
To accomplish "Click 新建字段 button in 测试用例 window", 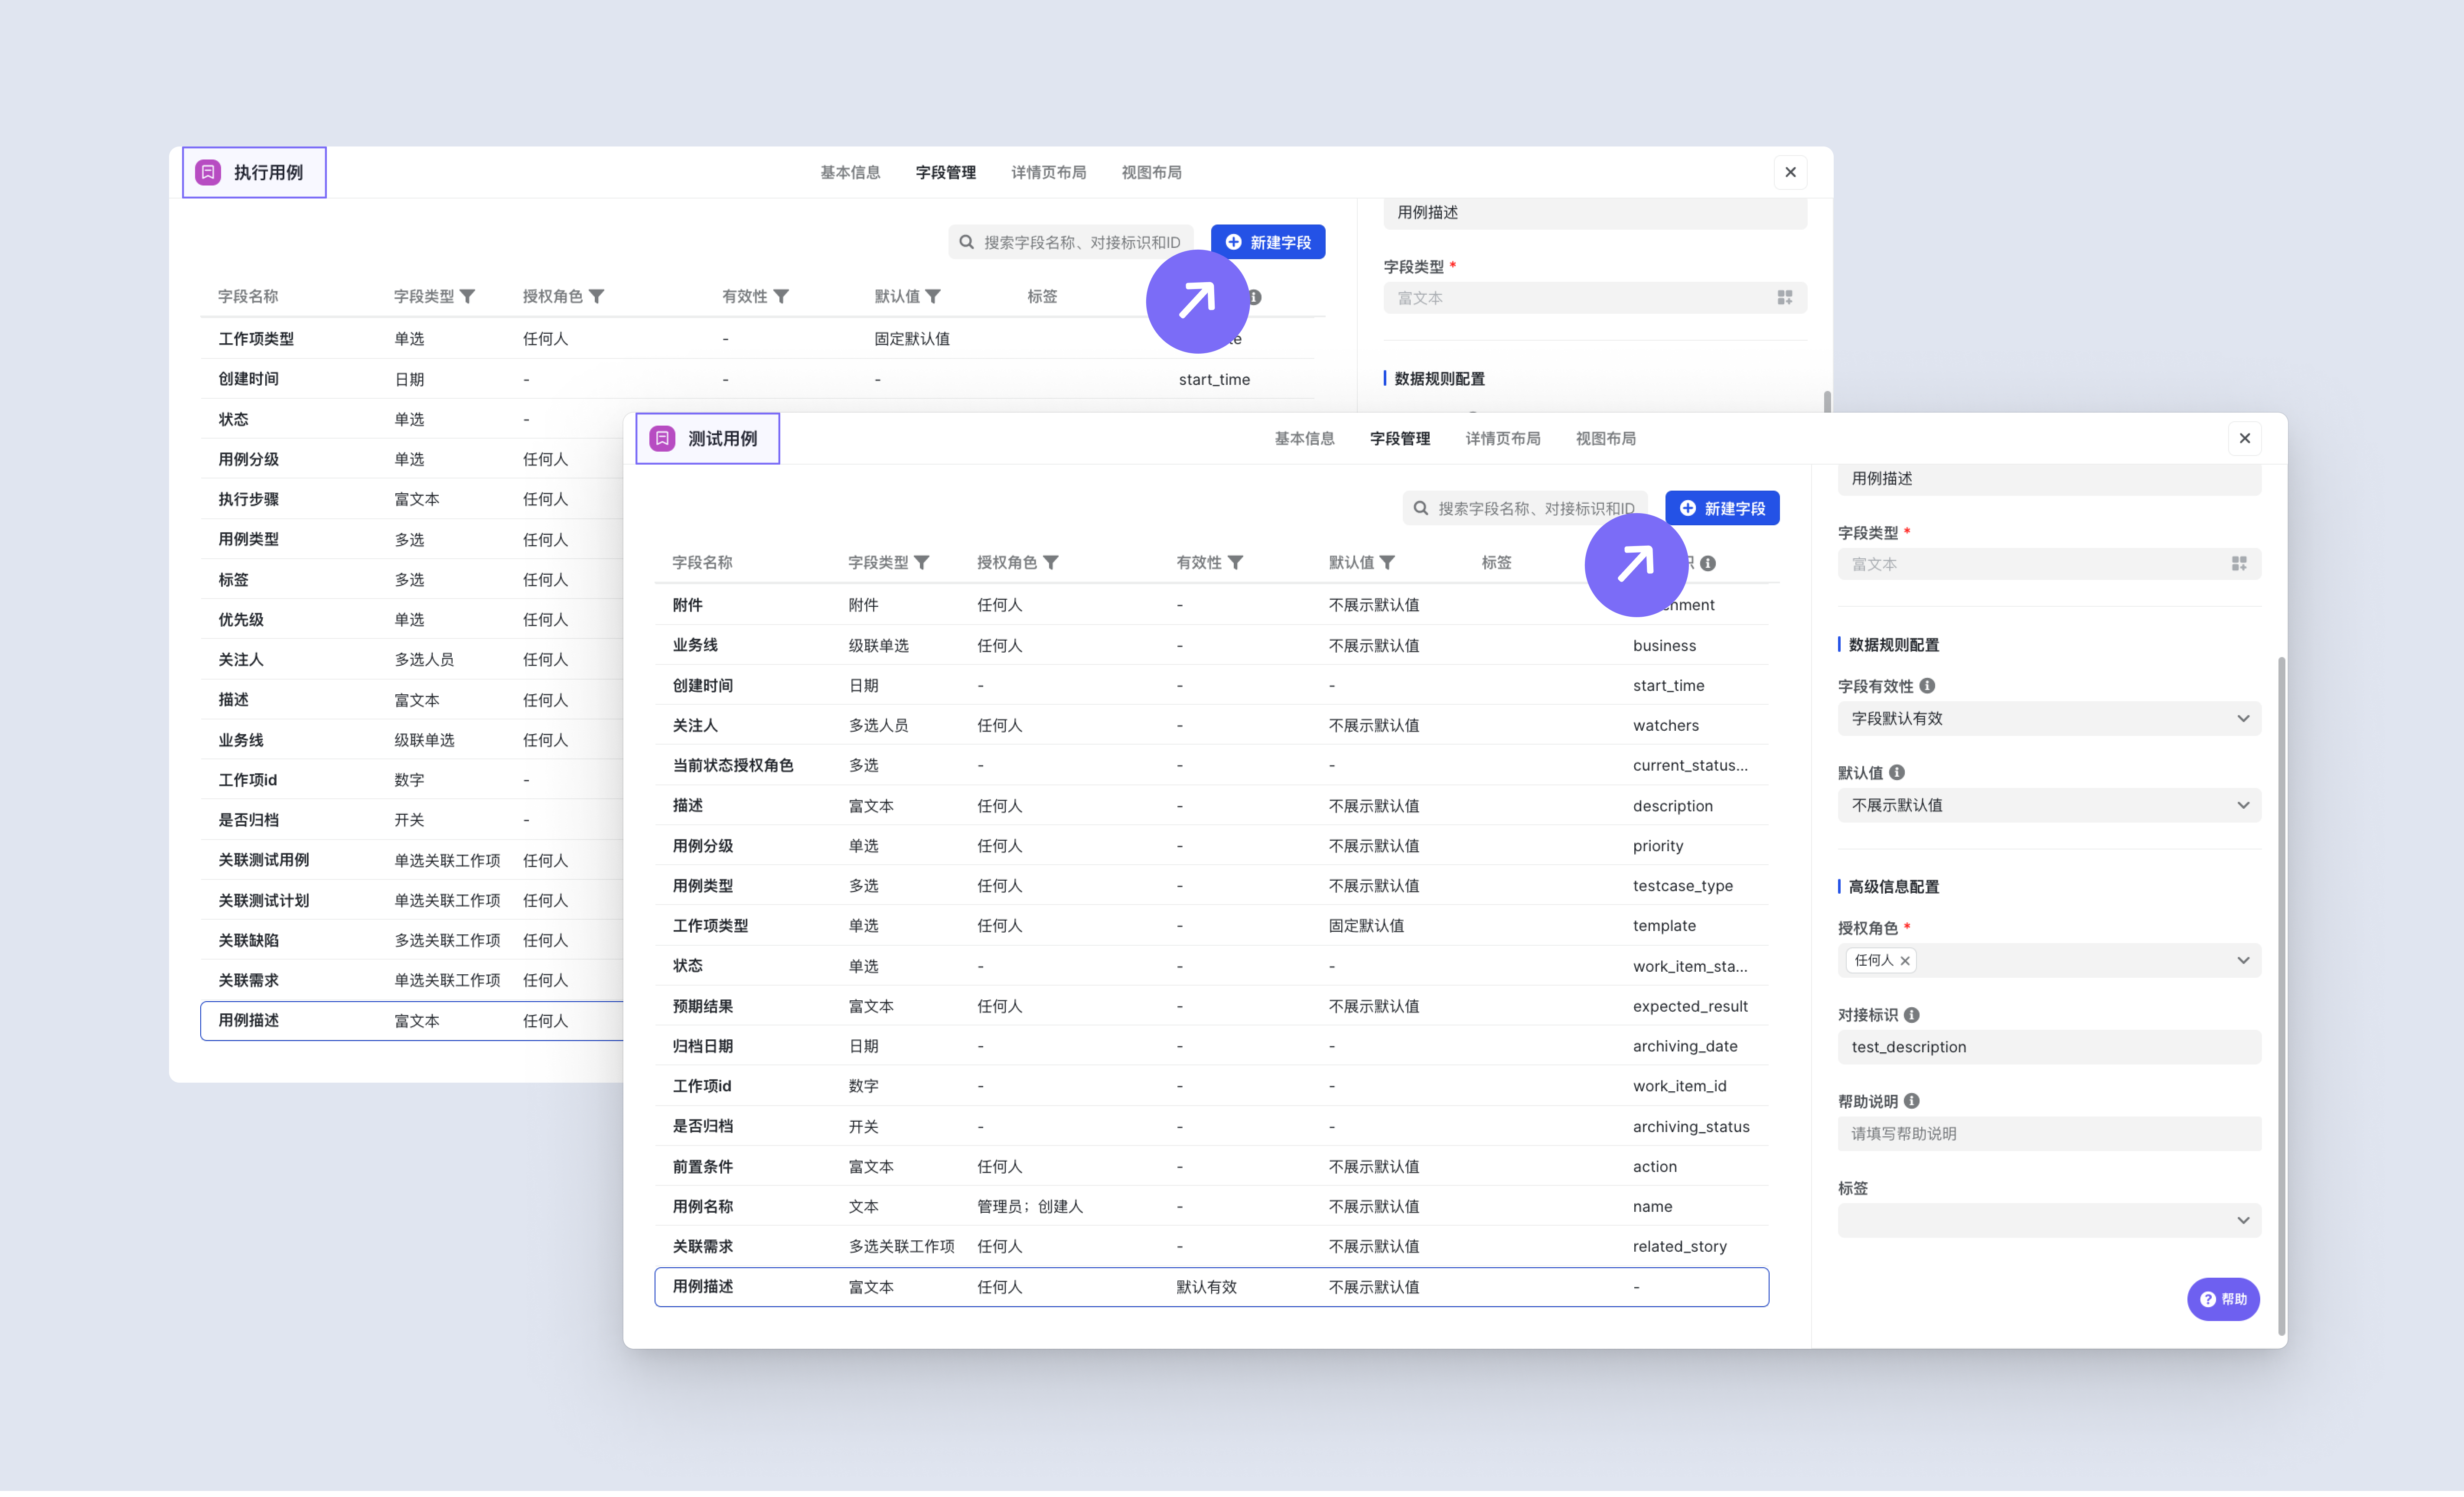I will tap(1722, 509).
